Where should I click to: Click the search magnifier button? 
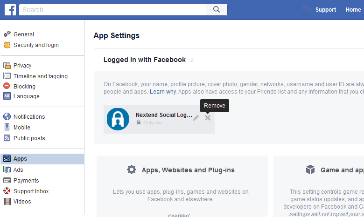click(216, 10)
